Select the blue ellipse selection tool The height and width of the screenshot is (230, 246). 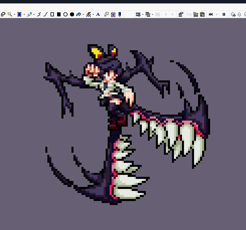(20, 14)
